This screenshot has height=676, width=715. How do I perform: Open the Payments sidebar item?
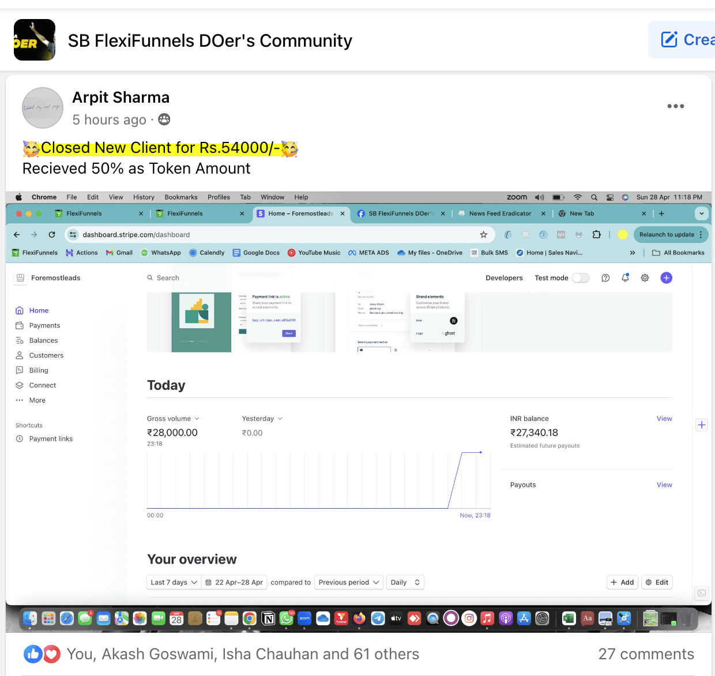(44, 325)
